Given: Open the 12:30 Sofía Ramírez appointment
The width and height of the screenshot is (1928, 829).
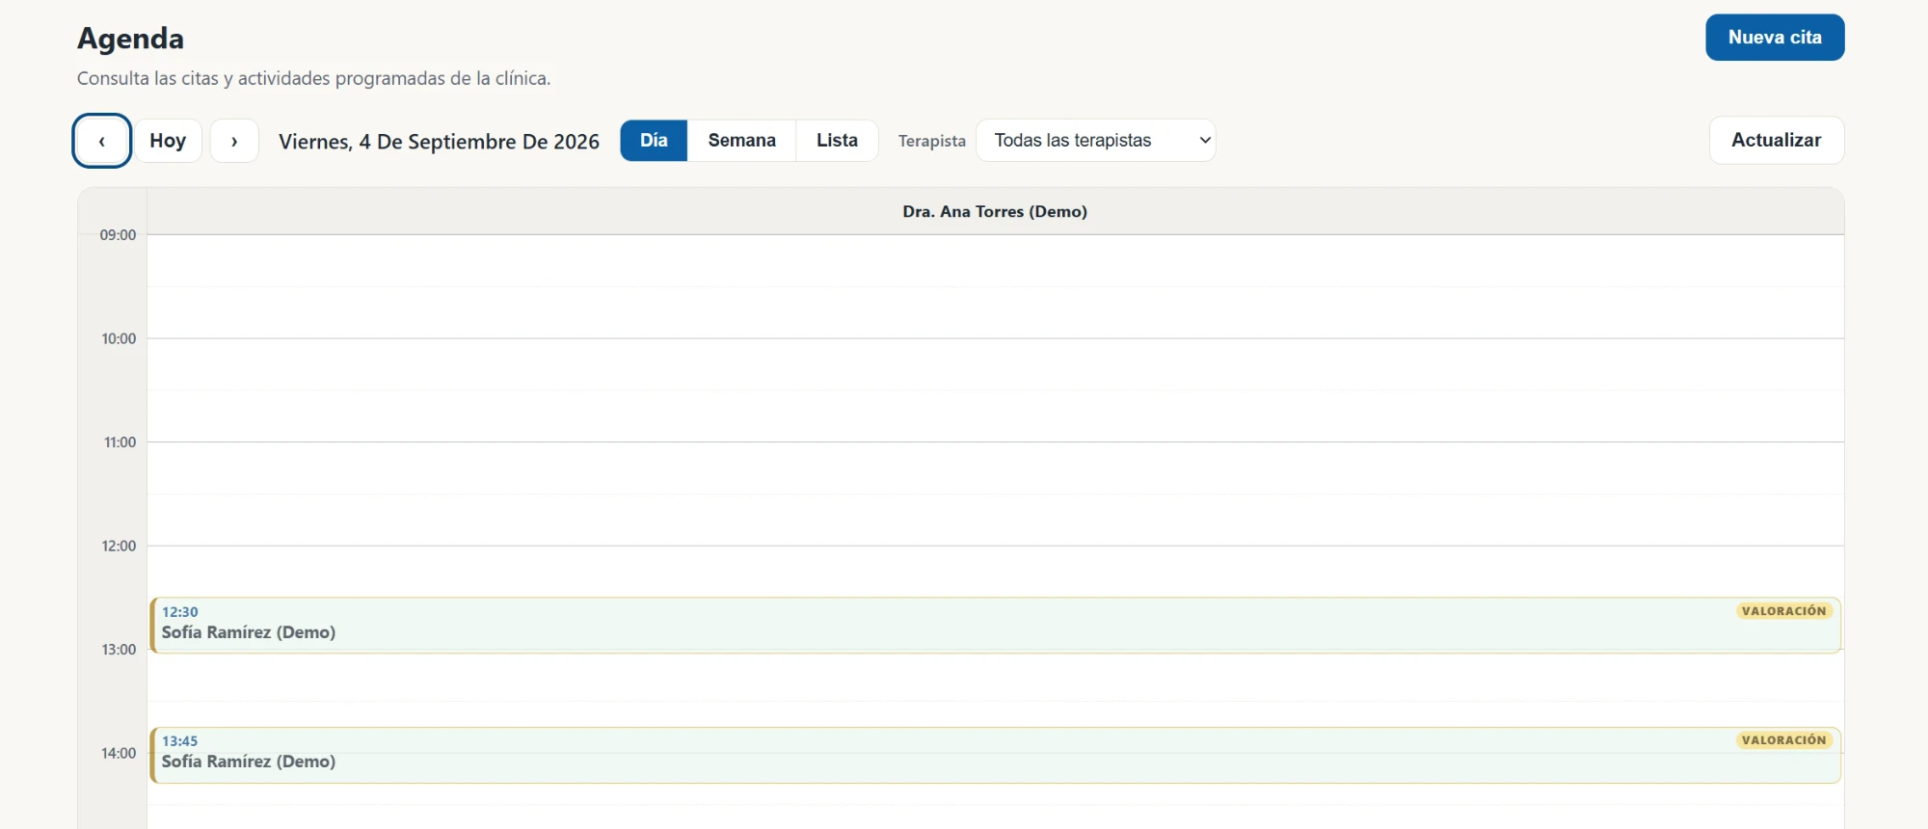Looking at the screenshot, I should (x=996, y=625).
